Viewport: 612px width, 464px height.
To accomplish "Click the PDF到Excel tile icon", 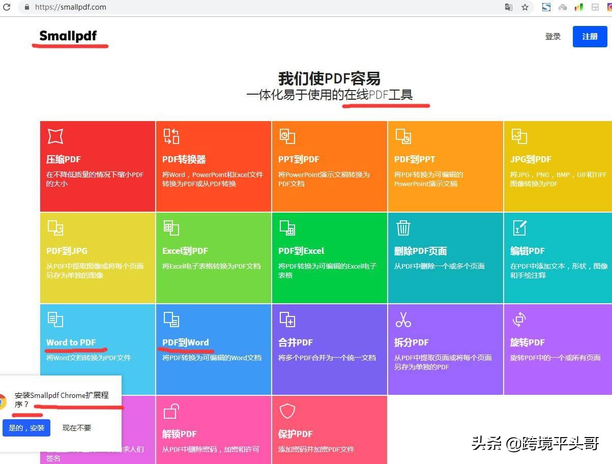I will [287, 227].
